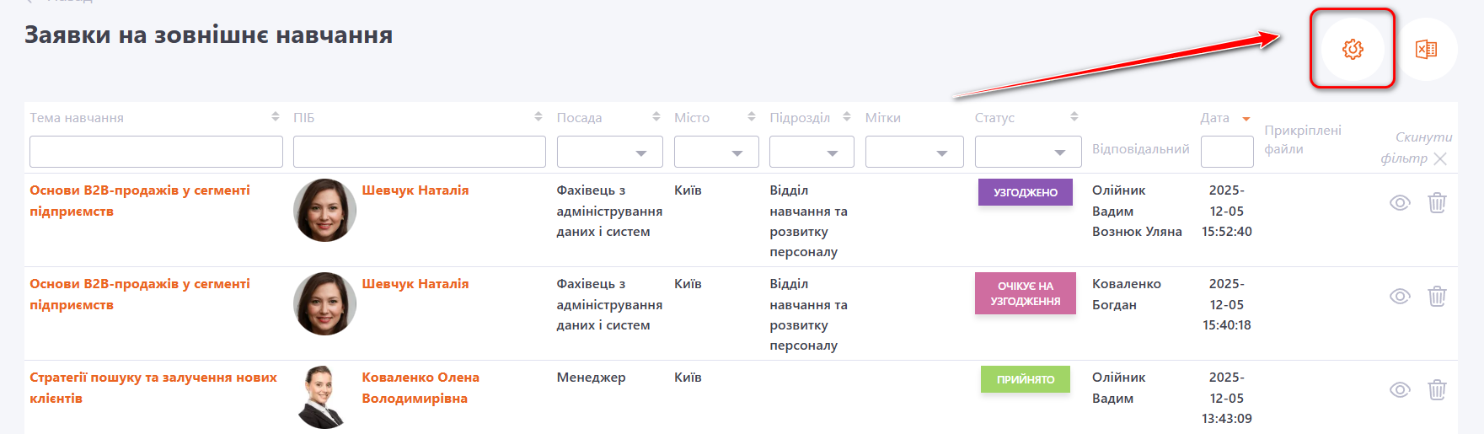Image resolution: width=1484 pixels, height=434 pixels.
Task: Click the Тема навчання filter text field
Action: [156, 152]
